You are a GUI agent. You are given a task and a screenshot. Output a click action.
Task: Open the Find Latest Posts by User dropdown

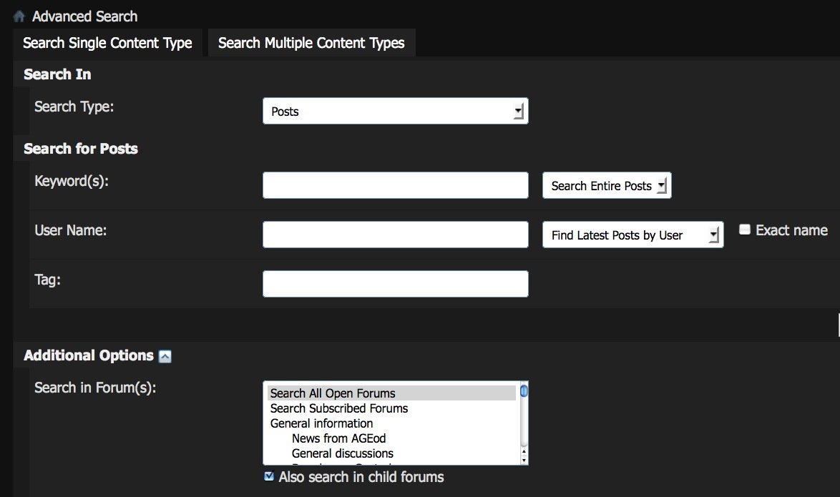pyautogui.click(x=633, y=235)
